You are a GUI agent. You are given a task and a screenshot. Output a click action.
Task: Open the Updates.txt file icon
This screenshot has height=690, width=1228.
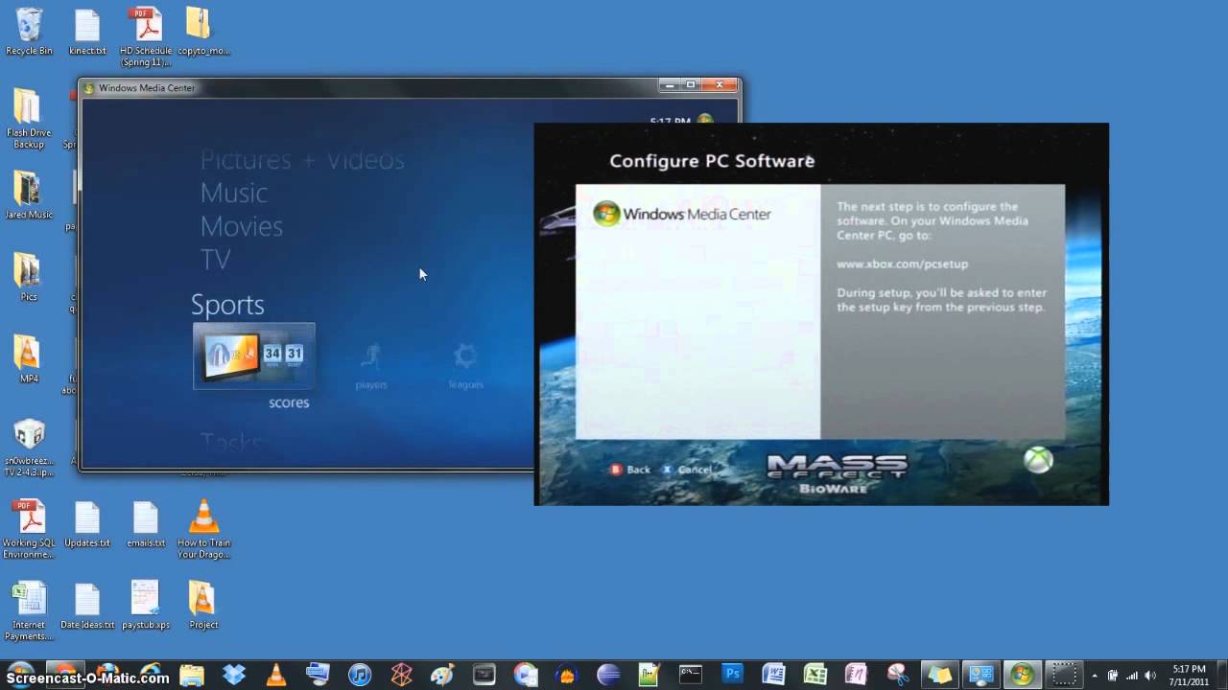pyautogui.click(x=87, y=524)
